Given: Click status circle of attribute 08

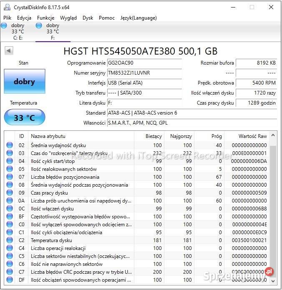Looking at the screenshot, I should [x=10, y=185].
